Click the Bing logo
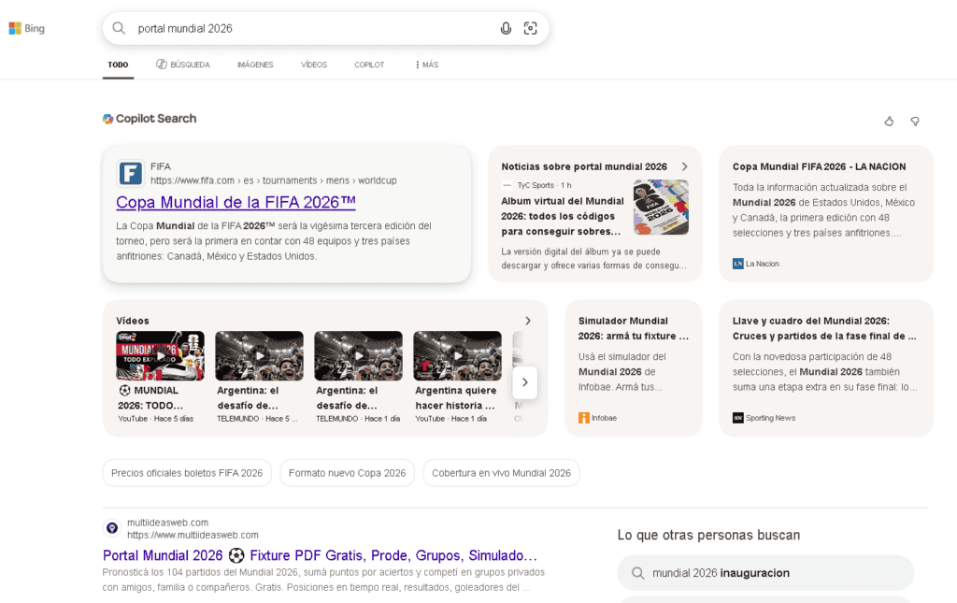 coord(27,28)
